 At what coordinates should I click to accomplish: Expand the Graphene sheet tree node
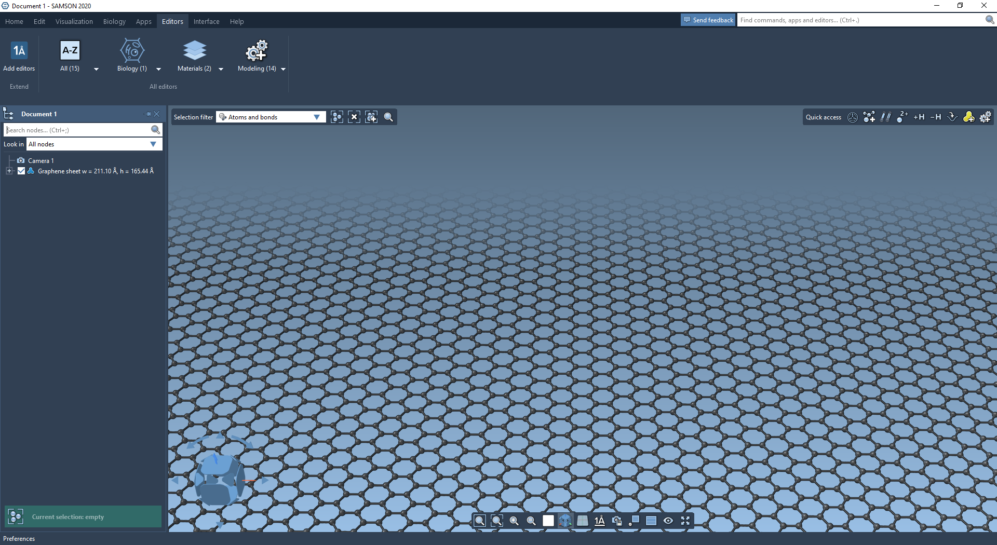(9, 171)
